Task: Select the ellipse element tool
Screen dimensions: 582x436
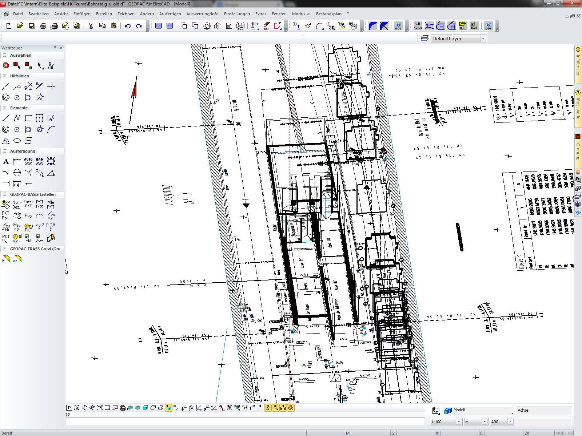Action: point(17,141)
